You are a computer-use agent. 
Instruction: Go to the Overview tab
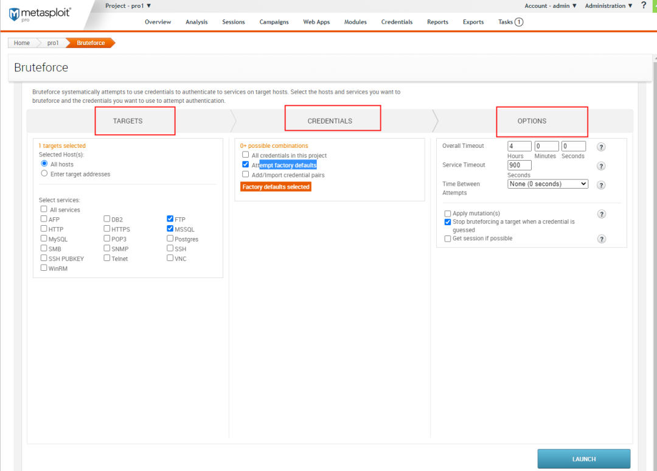point(158,22)
